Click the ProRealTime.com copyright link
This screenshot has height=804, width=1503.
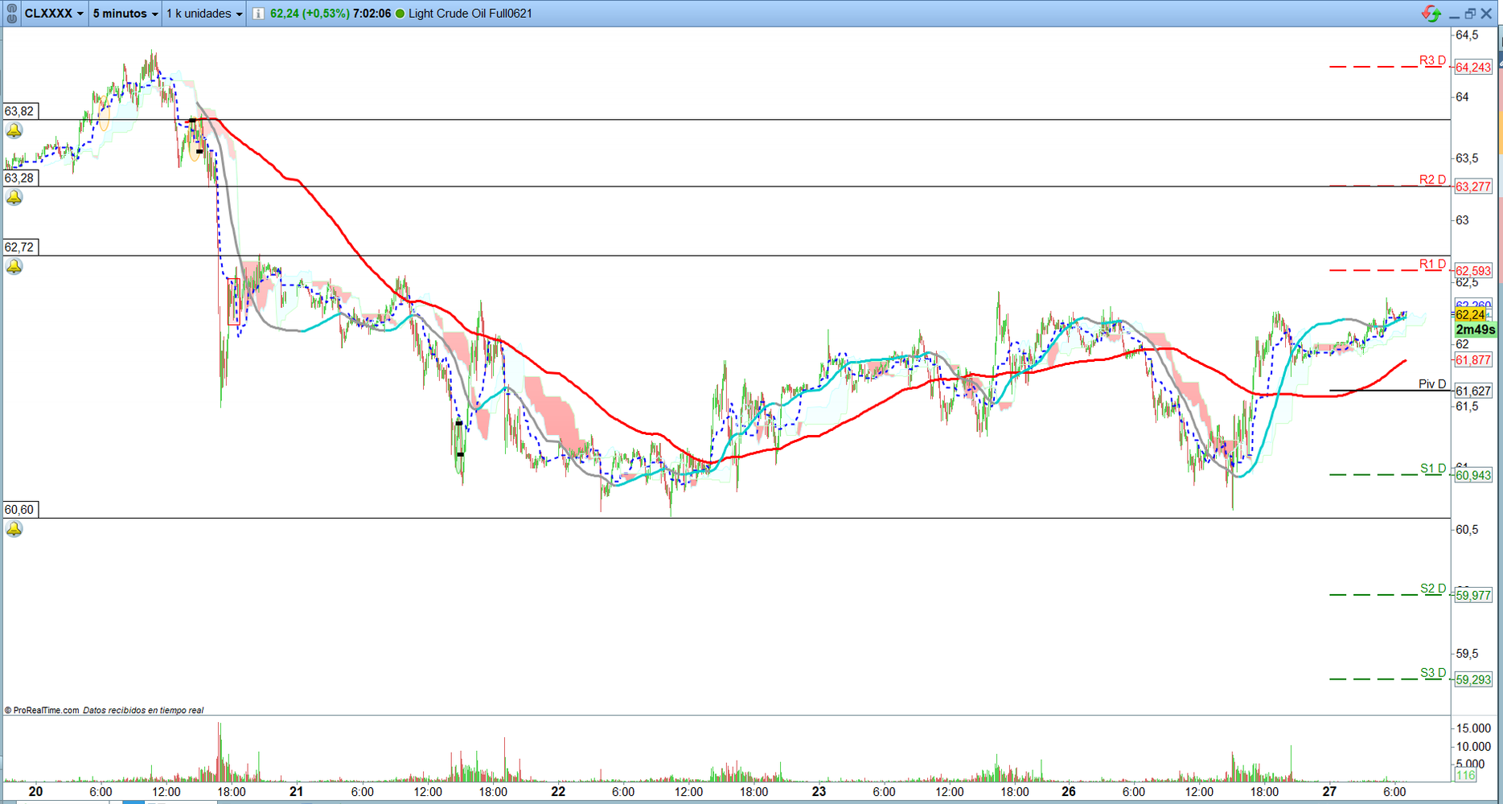click(x=46, y=710)
